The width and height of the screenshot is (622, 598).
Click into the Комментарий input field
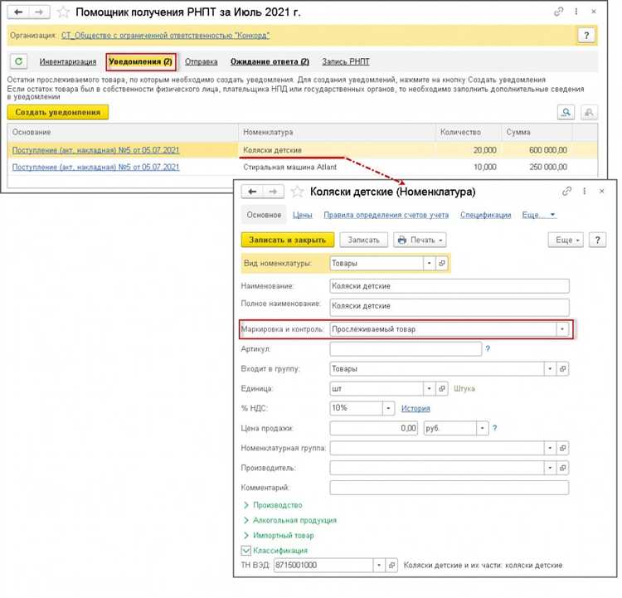449,488
